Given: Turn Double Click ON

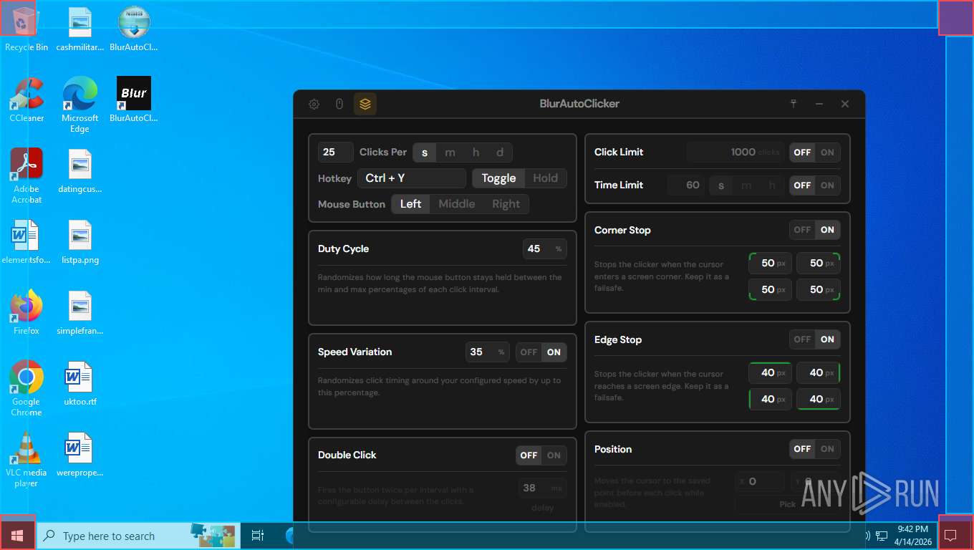Looking at the screenshot, I should coord(554,455).
